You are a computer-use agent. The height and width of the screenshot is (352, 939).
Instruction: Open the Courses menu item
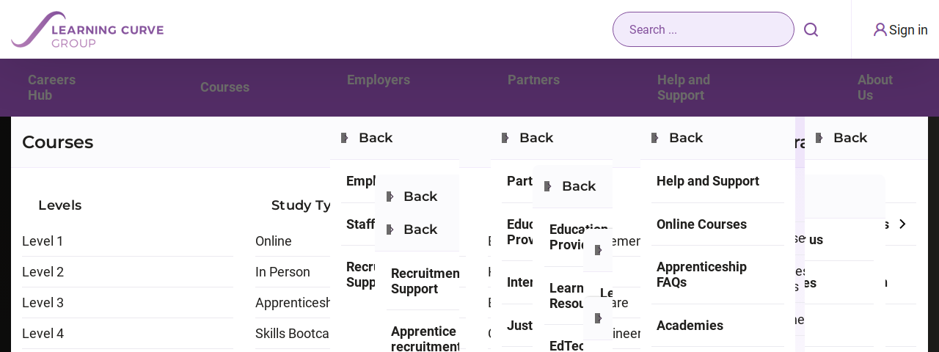224,87
